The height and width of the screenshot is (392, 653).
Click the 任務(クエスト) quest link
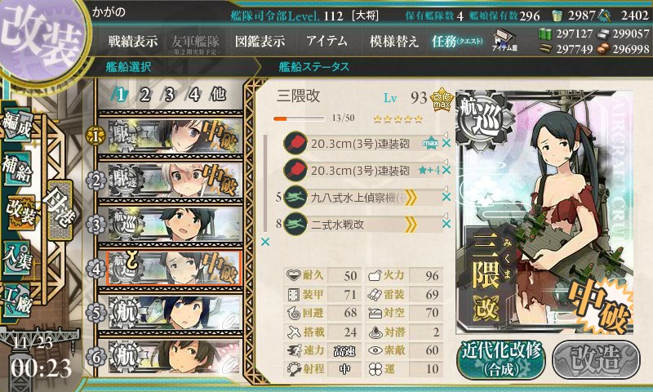click(x=457, y=41)
